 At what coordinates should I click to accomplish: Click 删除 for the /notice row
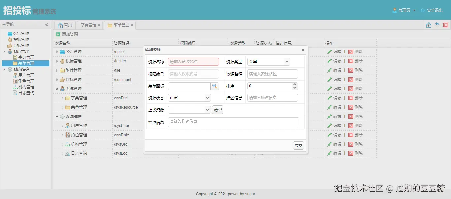(356, 52)
